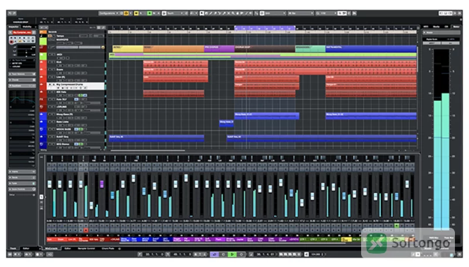Solo the Kick track

53,62
